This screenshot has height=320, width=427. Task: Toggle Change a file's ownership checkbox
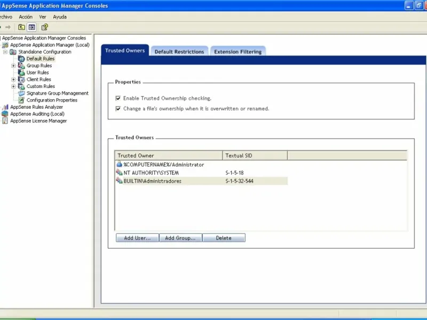click(118, 109)
